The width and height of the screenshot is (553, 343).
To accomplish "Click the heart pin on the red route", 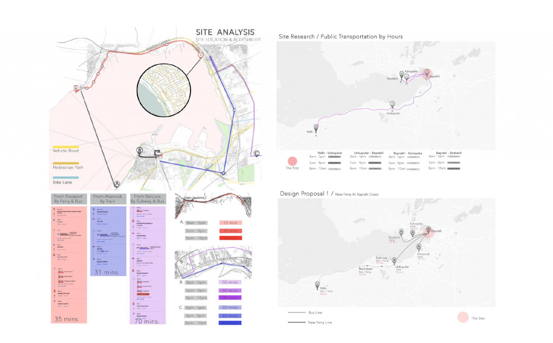I will click(x=201, y=55).
